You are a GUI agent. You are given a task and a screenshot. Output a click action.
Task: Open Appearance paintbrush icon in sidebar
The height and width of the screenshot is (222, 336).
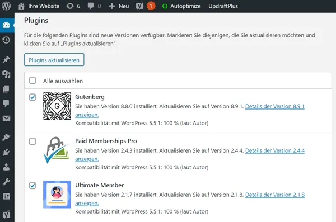[x=6, y=137]
